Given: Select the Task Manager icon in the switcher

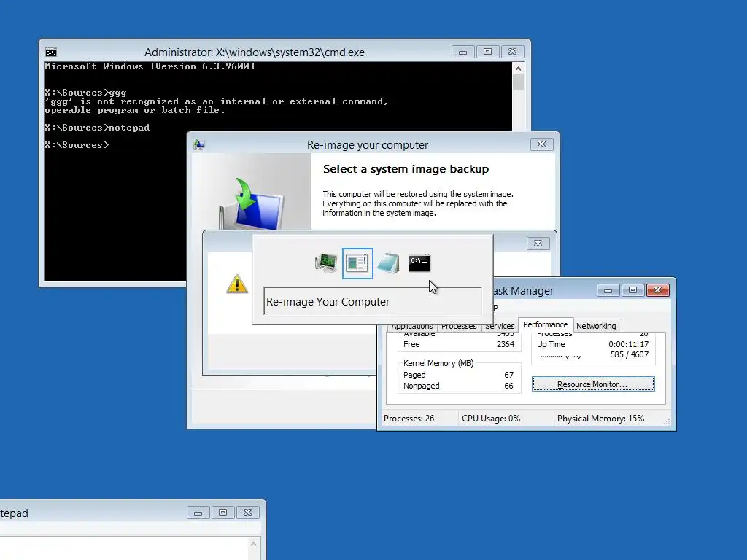Looking at the screenshot, I should (326, 263).
